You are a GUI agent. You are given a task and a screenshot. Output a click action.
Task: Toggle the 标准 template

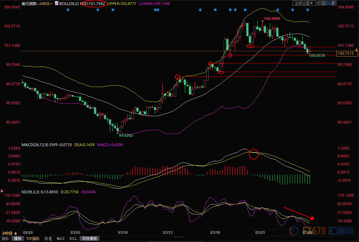48,239
